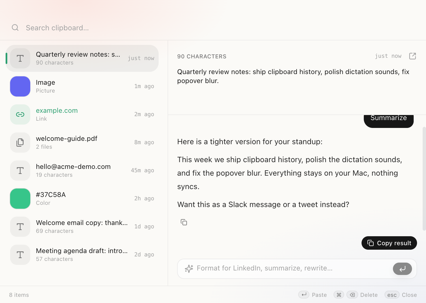426x303 pixels.
Task: Click the search magnifier icon
Action: pyautogui.click(x=15, y=27)
